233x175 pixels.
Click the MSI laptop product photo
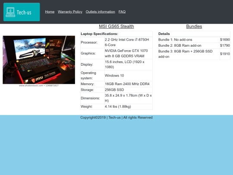pyautogui.click(x=39, y=60)
